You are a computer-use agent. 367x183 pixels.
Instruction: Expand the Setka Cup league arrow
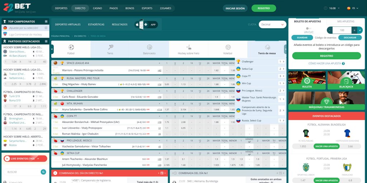pos(283,69)
